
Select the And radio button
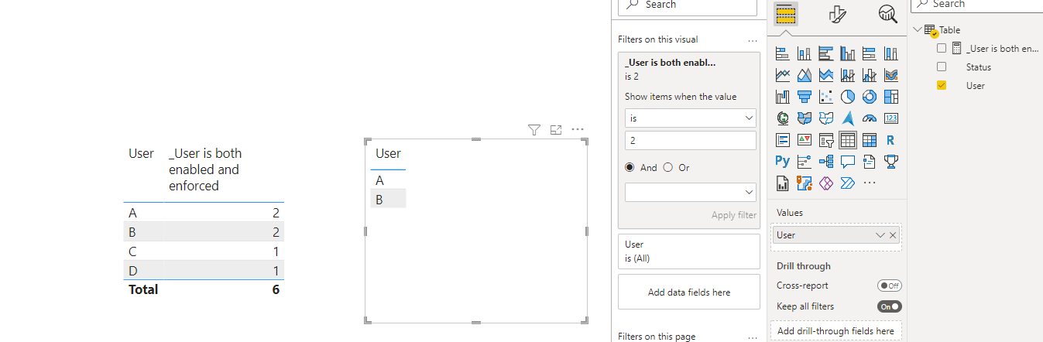(x=630, y=167)
